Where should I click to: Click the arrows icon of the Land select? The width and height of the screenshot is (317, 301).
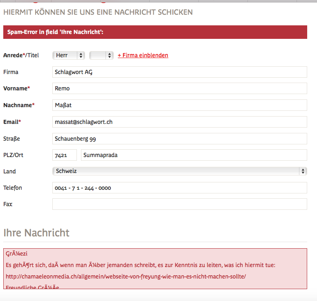coord(303,171)
